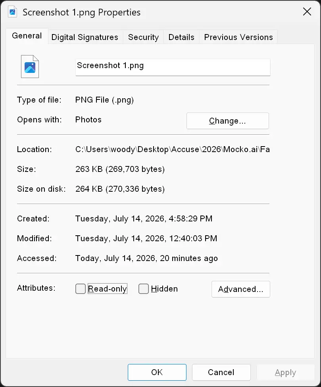Open the Security tab
321x387 pixels.
(143, 37)
